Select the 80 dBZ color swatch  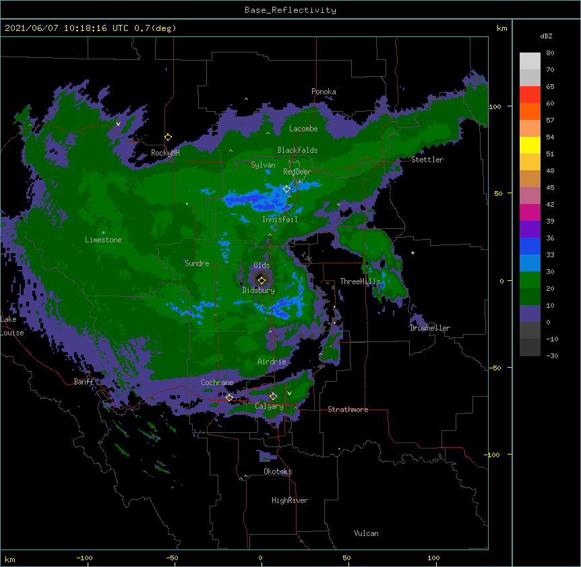pos(530,61)
